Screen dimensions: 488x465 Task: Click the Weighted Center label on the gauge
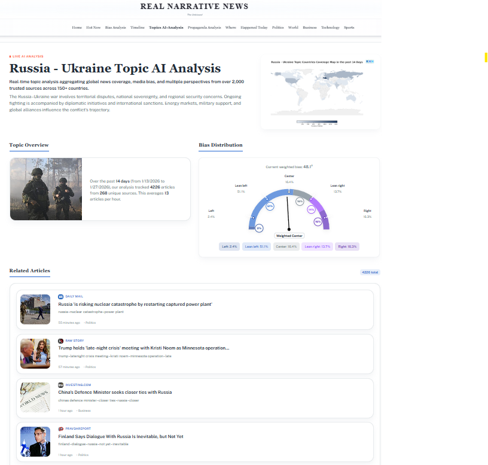(x=289, y=236)
